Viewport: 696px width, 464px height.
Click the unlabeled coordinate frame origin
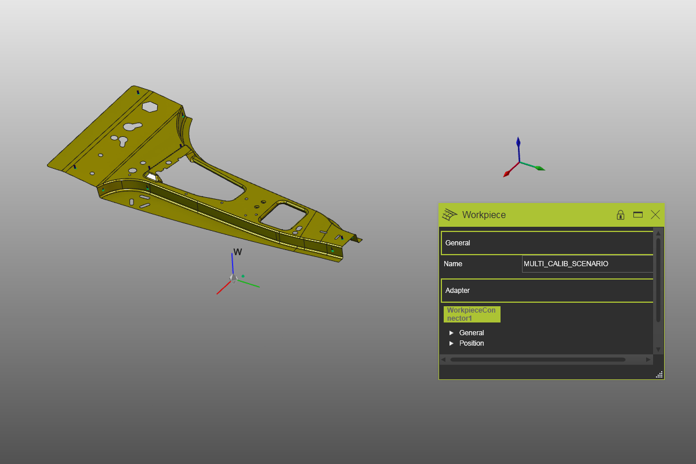519,162
